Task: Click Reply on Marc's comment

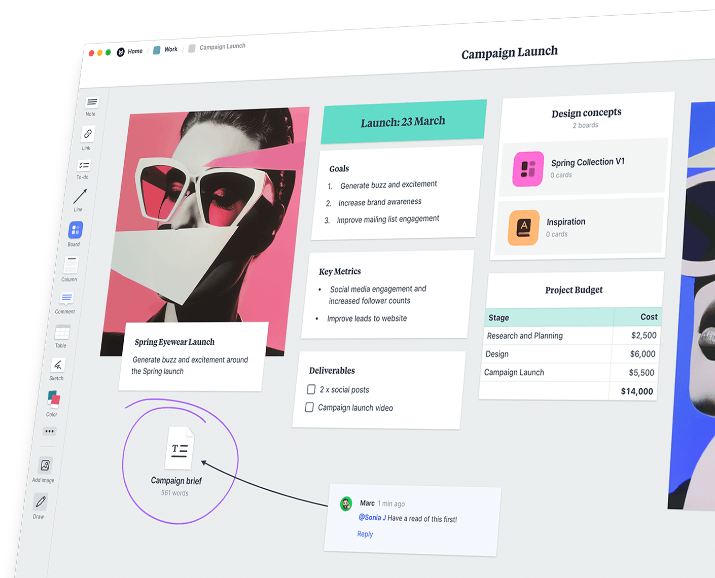Action: (365, 534)
